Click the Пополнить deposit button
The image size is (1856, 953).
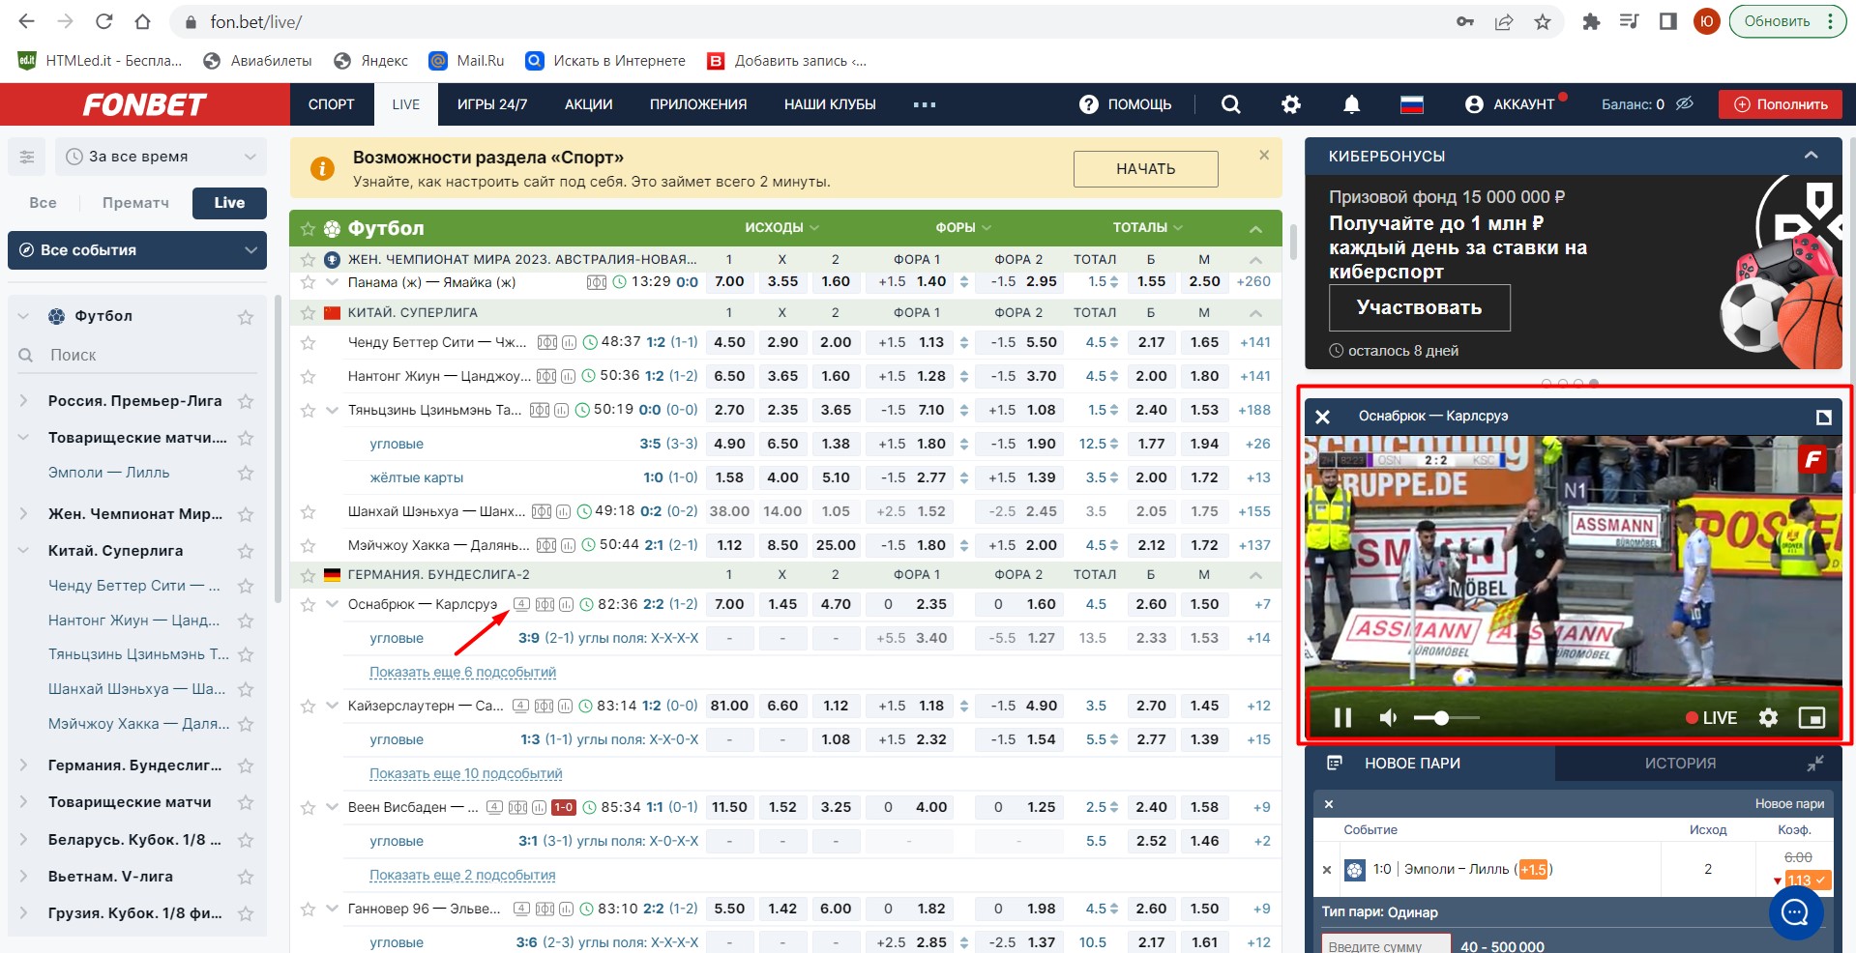point(1780,104)
